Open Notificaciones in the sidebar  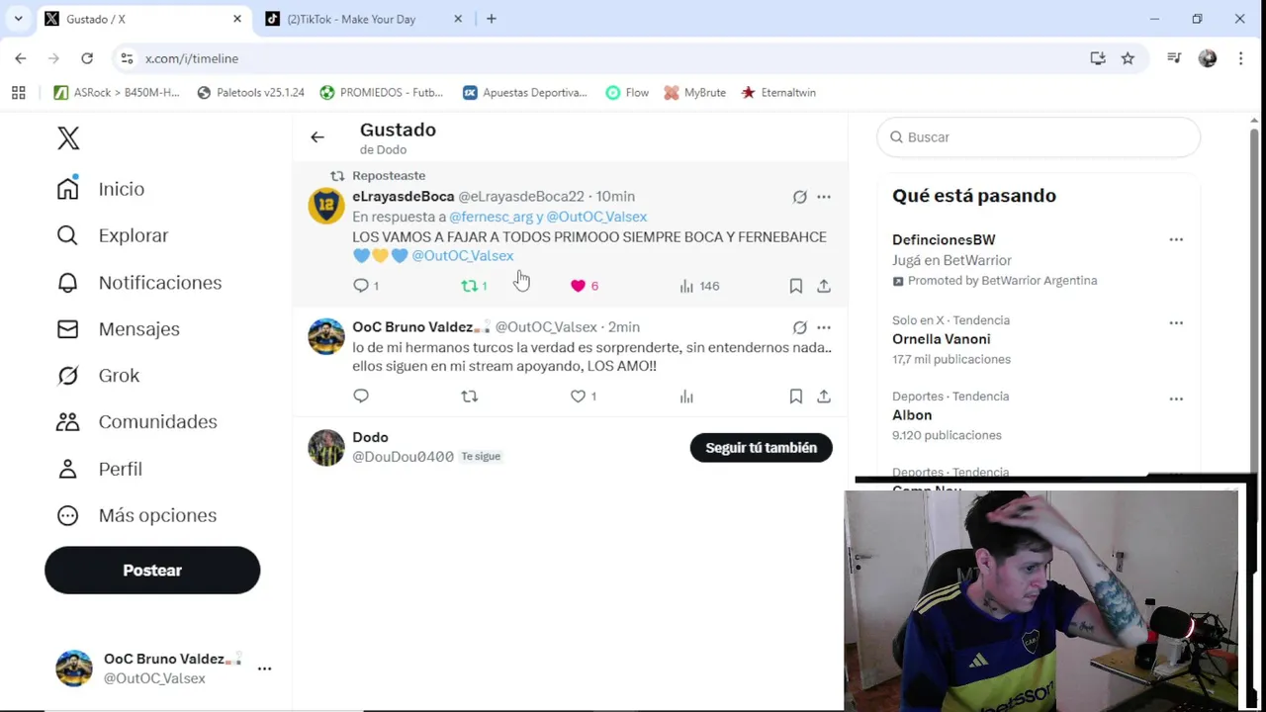point(138,283)
